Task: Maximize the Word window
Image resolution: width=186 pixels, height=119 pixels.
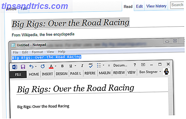Action: [x=160, y=64]
